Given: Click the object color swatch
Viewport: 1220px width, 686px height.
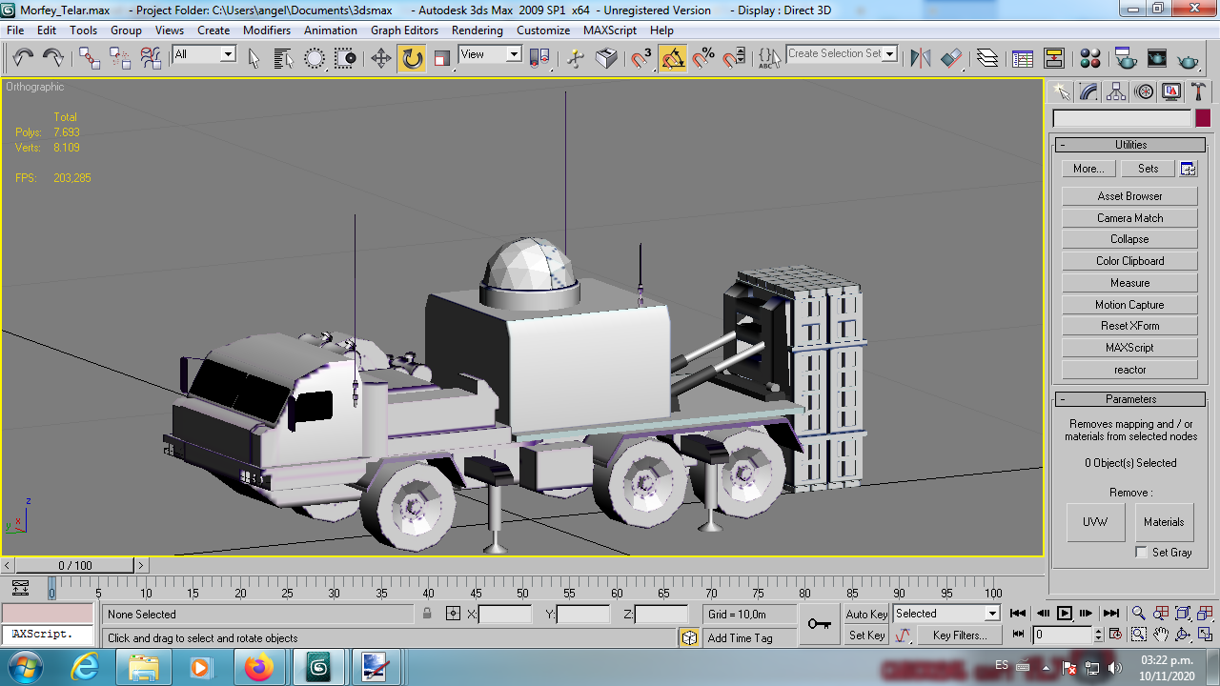Looking at the screenshot, I should tap(1203, 118).
